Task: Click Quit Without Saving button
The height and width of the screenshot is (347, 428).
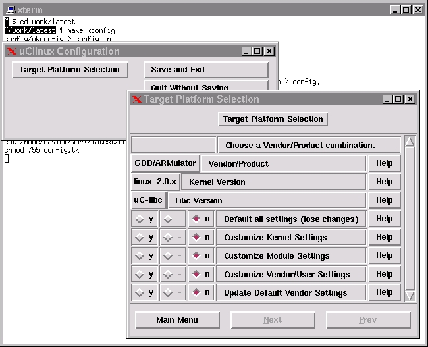Action: (206, 85)
